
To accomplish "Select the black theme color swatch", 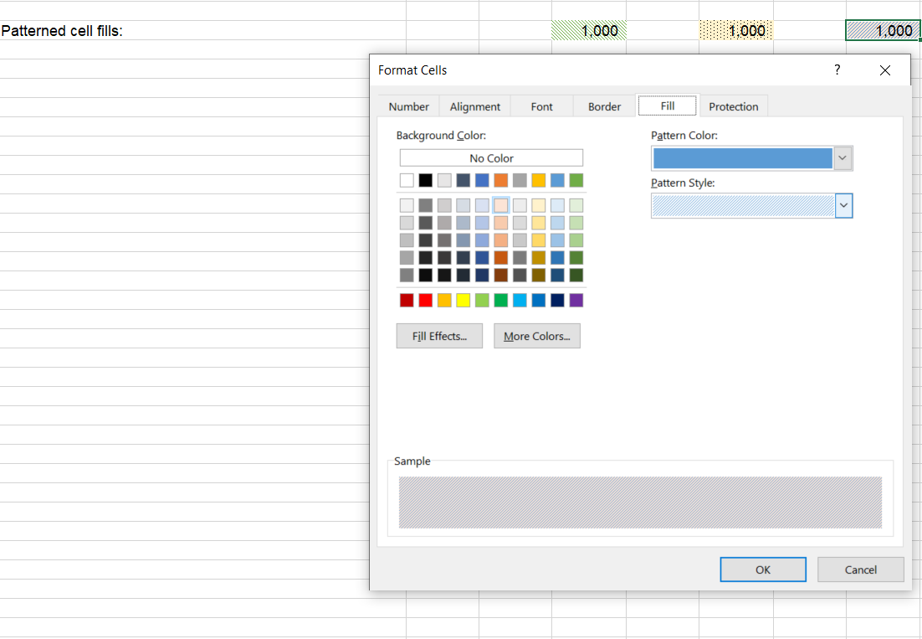I will point(425,180).
